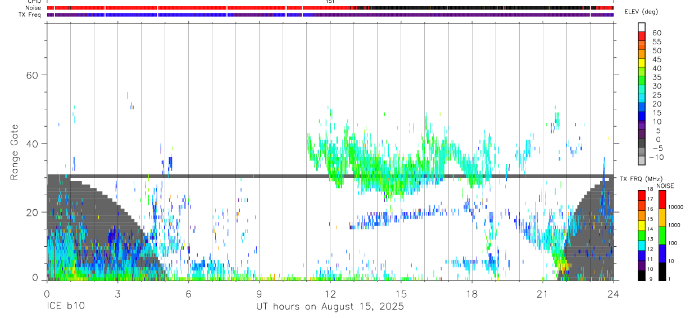
Task: Click Range Gate axis tick label '60'
Action: tap(33, 75)
